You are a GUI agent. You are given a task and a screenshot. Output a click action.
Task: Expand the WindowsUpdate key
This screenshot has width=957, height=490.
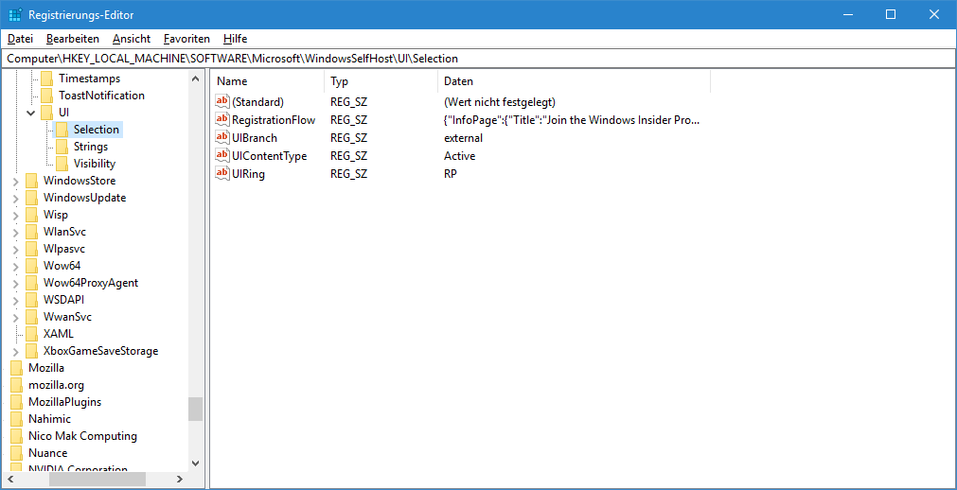(15, 199)
